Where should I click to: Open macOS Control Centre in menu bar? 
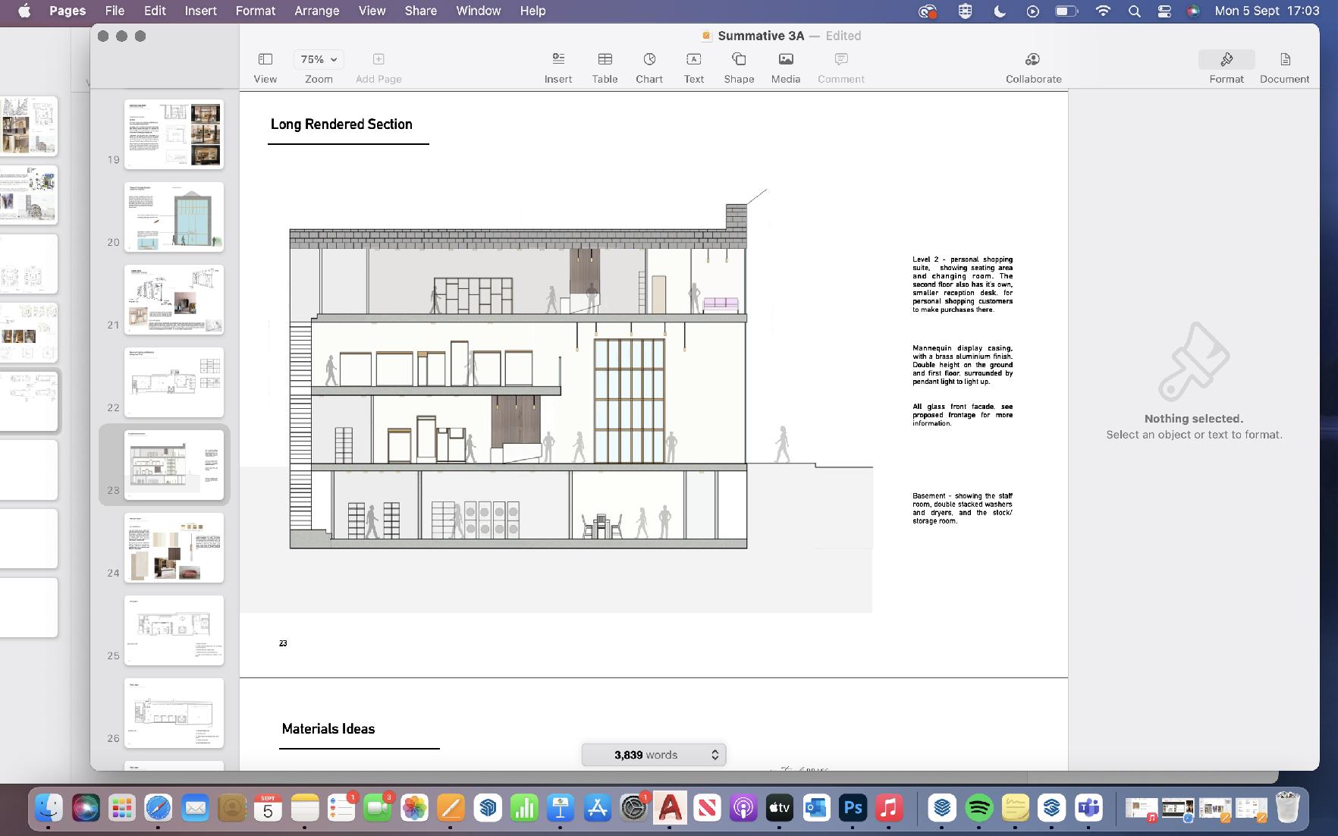1164,11
